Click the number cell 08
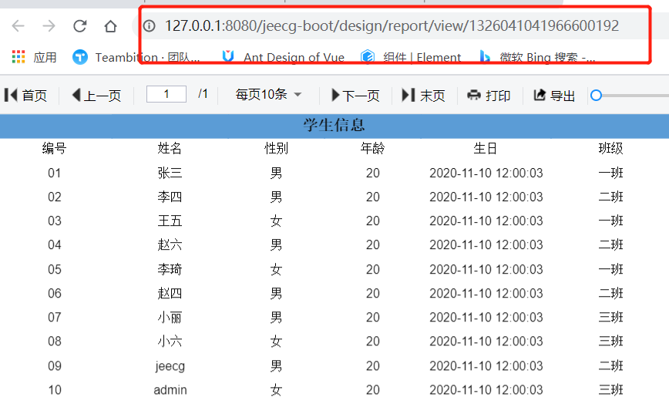Image resolution: width=669 pixels, height=414 pixels. [54, 341]
